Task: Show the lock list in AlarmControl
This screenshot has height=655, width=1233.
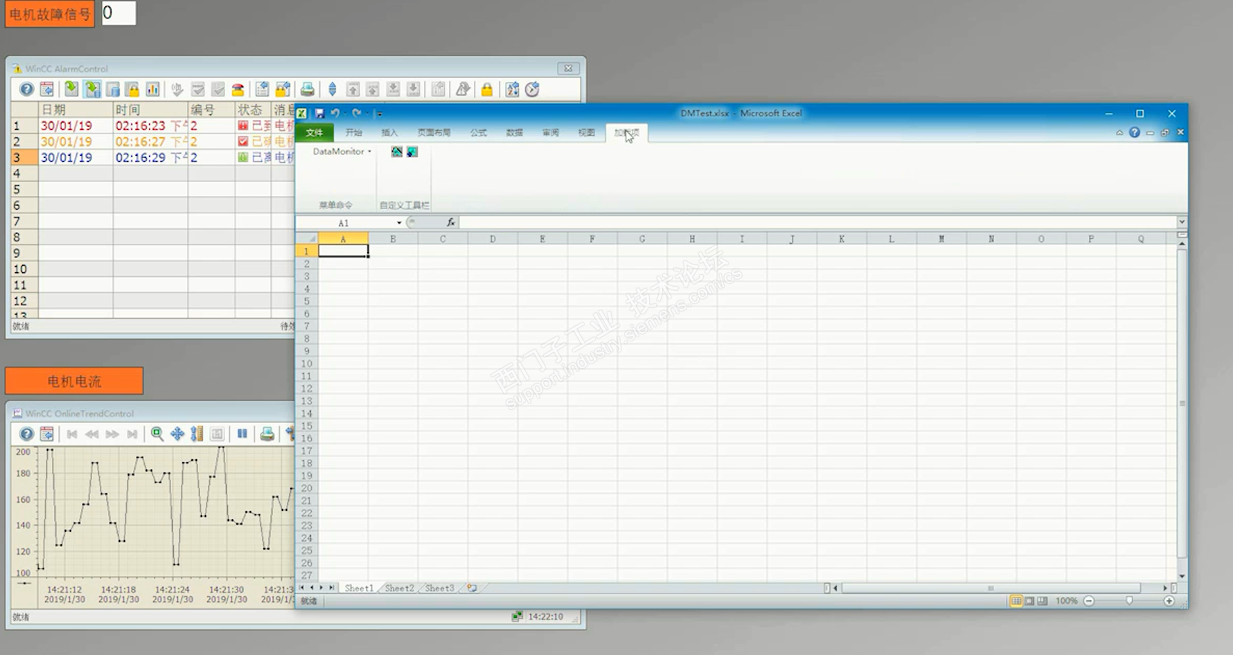Action: point(132,89)
